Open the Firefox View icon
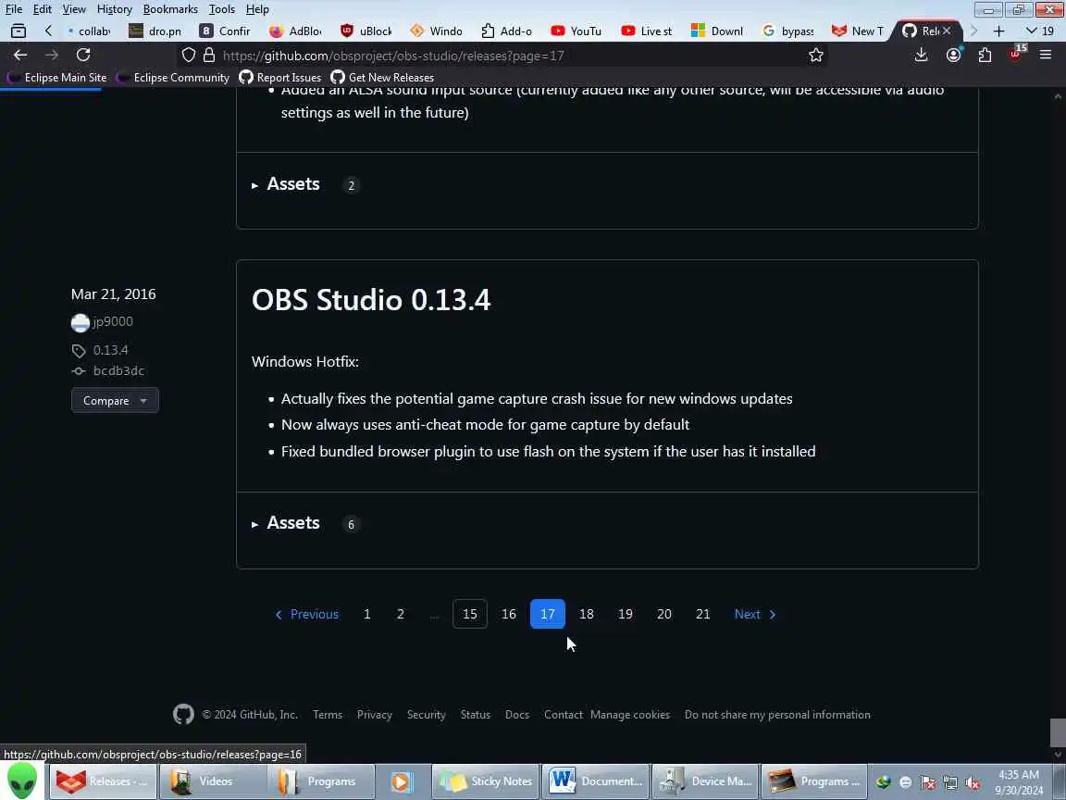Screen dimensions: 1066x800 (19, 31)
